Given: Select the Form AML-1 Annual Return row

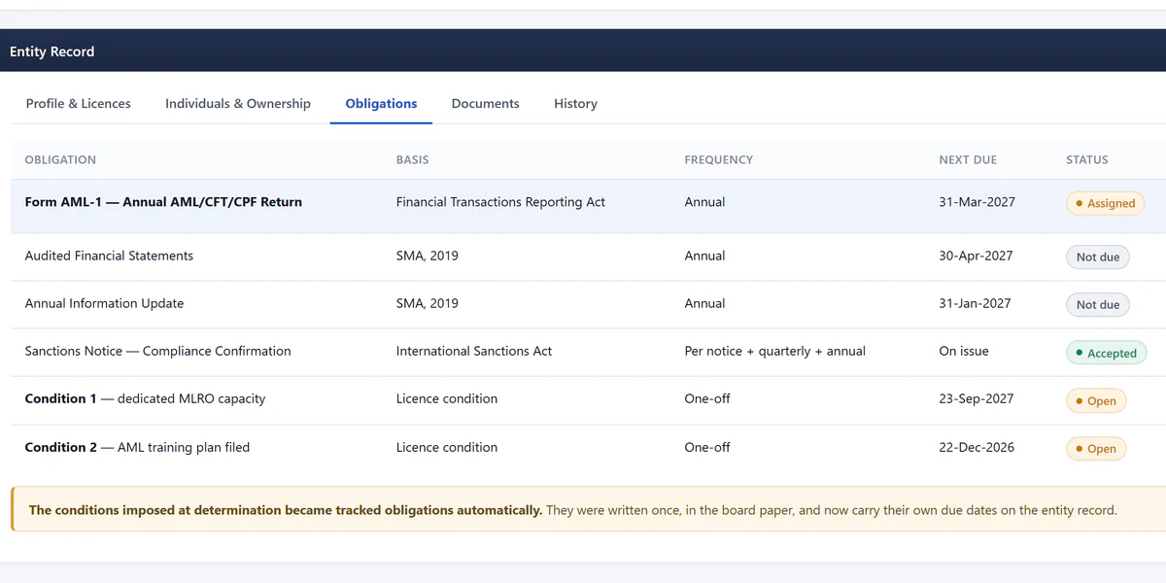Looking at the screenshot, I should [x=588, y=206].
